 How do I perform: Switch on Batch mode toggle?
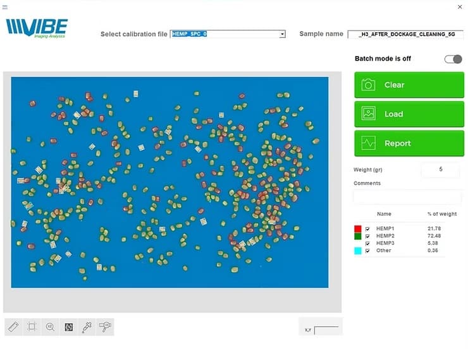pyautogui.click(x=453, y=59)
